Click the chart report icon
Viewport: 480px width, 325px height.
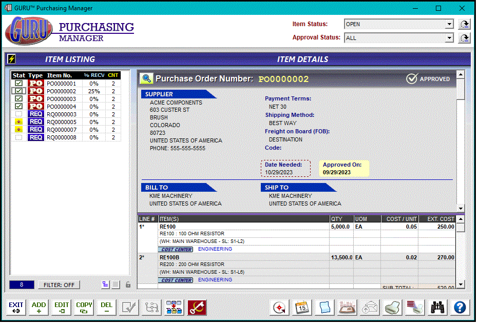pyautogui.click(x=348, y=308)
